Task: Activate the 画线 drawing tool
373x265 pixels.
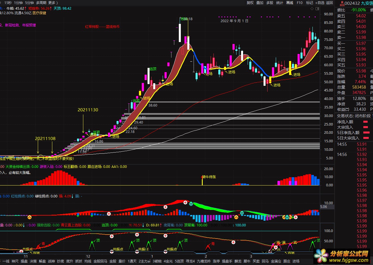Action: 290,3
